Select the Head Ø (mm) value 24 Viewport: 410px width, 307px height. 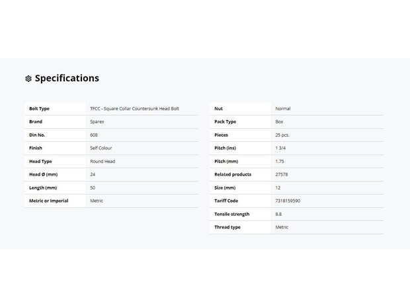(93, 174)
